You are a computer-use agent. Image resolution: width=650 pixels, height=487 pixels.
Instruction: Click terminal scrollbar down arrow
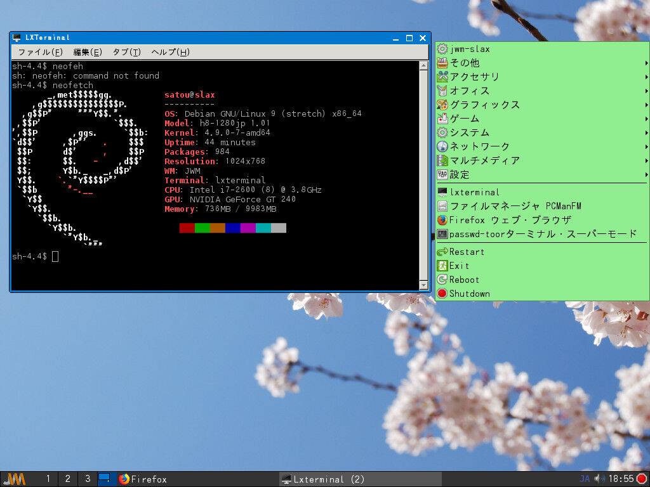click(x=423, y=285)
